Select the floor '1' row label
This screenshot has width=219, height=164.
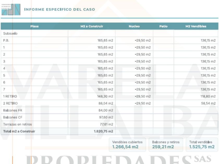click(x=4, y=47)
